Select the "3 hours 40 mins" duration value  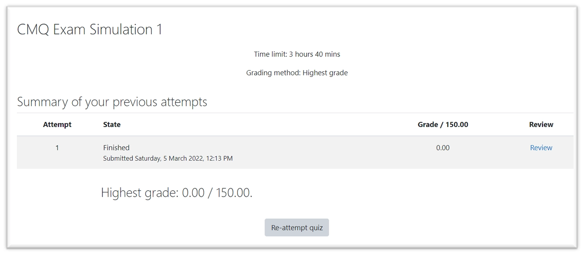pyautogui.click(x=314, y=54)
